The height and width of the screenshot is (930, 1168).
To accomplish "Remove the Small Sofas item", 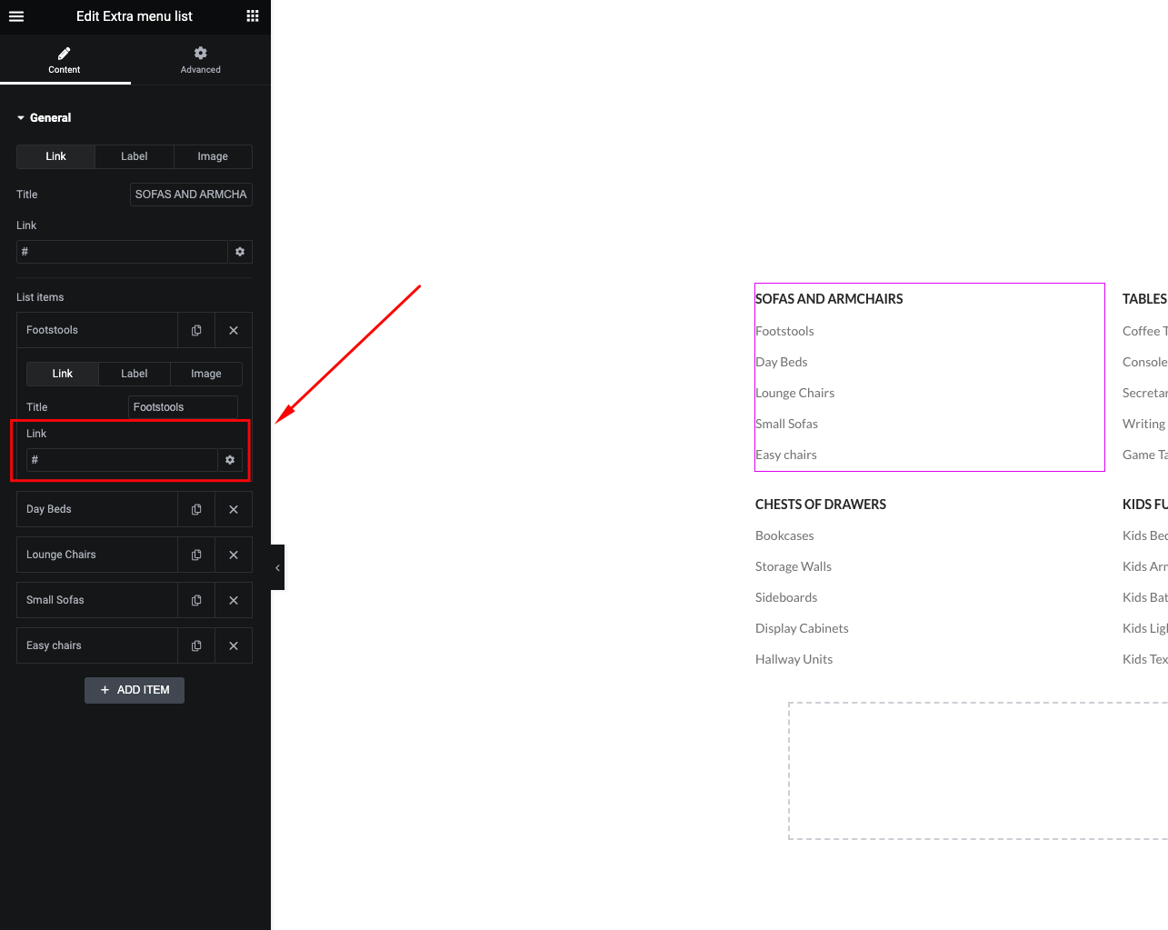I will 234,600.
